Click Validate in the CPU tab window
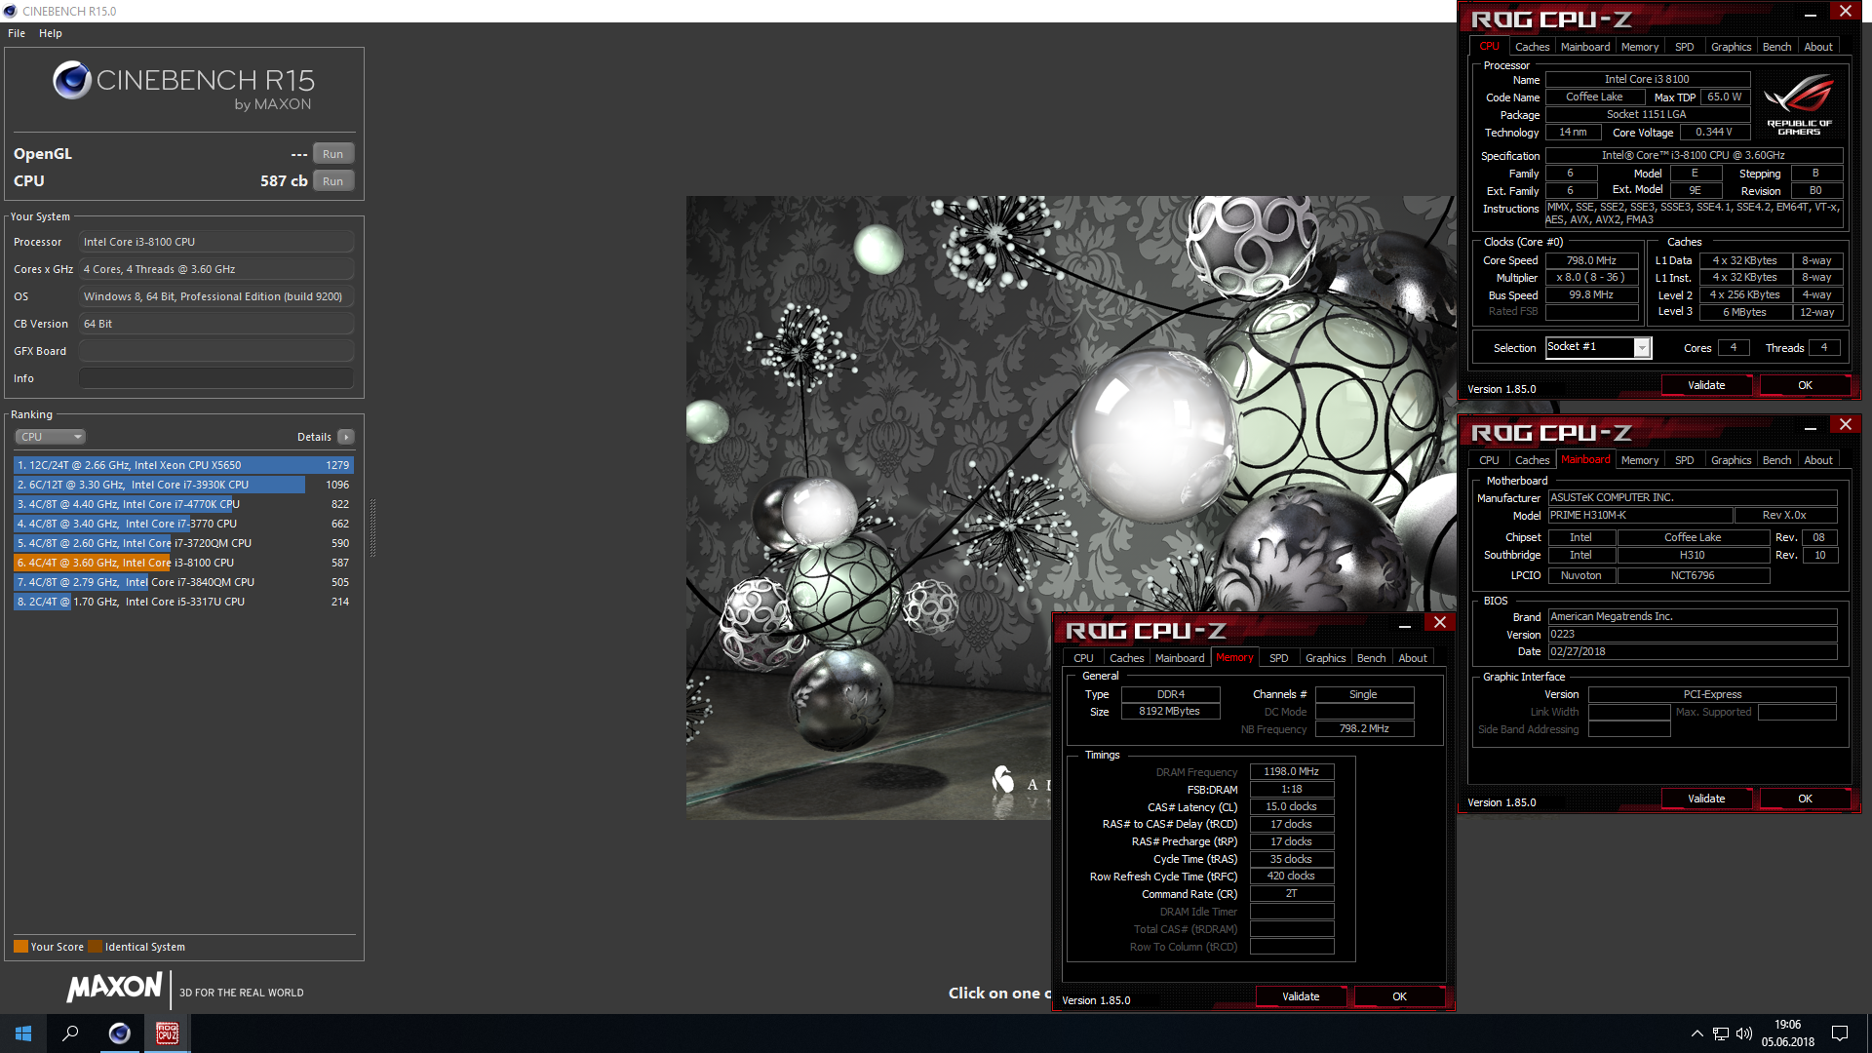 coord(1706,386)
